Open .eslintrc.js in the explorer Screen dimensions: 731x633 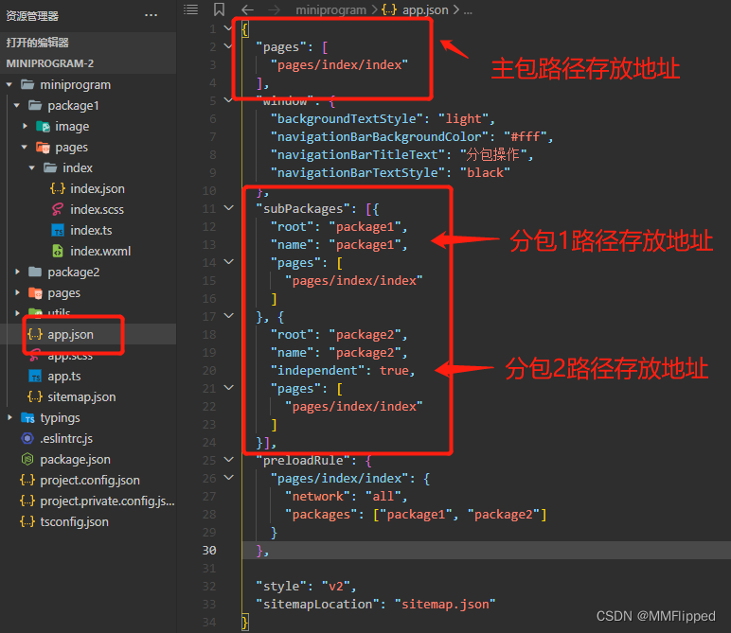click(66, 438)
